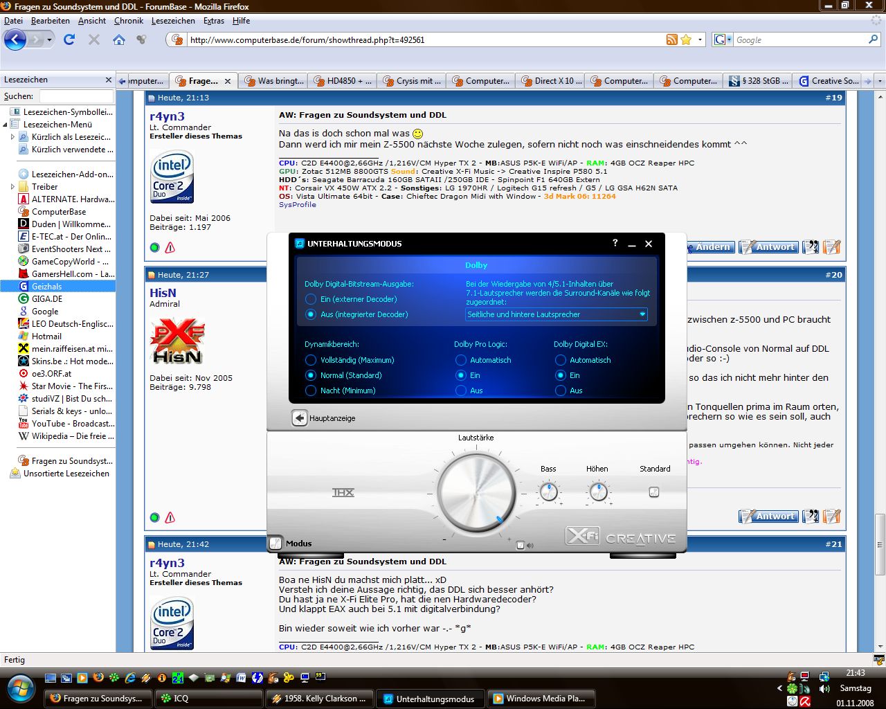Open the Duden bookmark
886x709 pixels.
click(71, 224)
